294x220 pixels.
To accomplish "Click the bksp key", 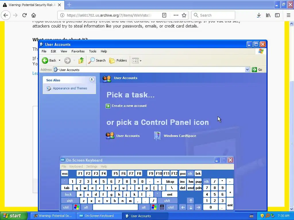I will tap(170, 181).
